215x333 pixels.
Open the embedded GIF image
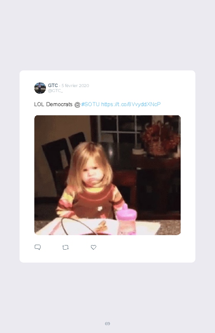(107, 175)
